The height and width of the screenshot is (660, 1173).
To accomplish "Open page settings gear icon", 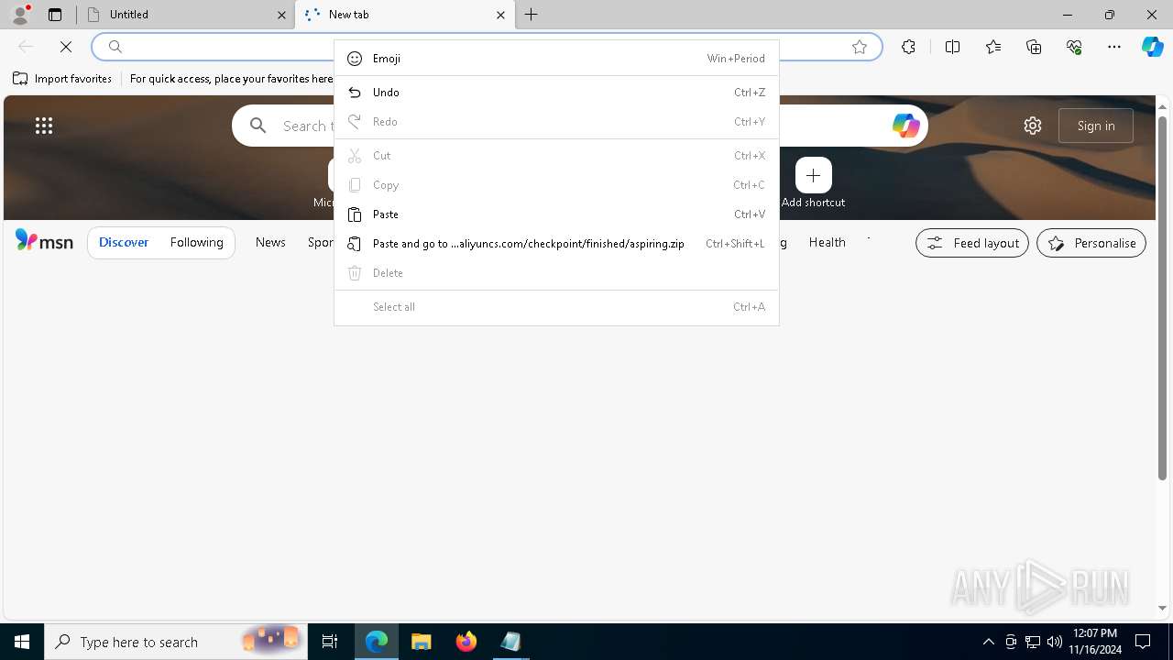I will 1033,126.
